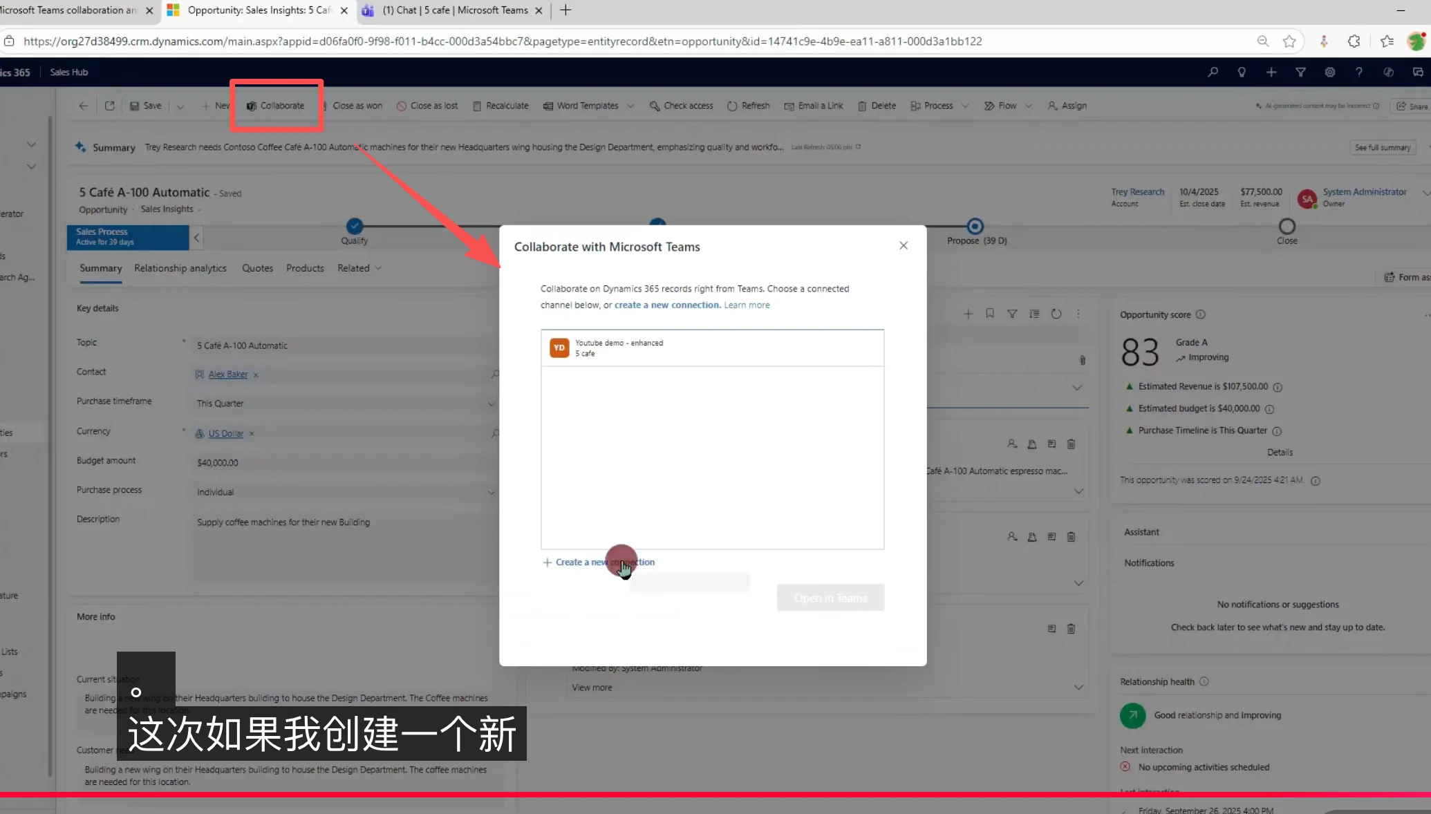This screenshot has width=1431, height=814.
Task: Click the timeline refresh icon
Action: click(1056, 314)
